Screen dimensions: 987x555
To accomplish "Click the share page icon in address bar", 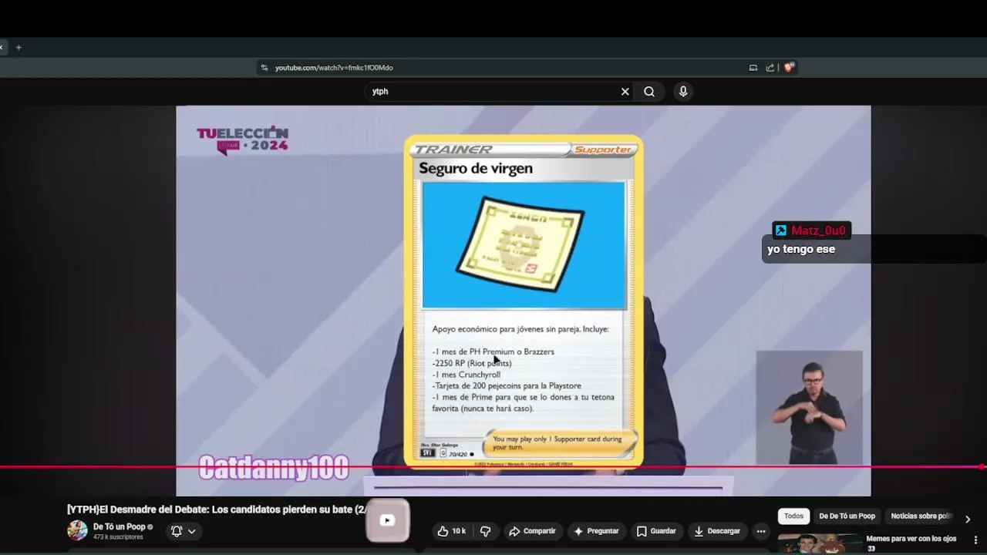I will [770, 68].
